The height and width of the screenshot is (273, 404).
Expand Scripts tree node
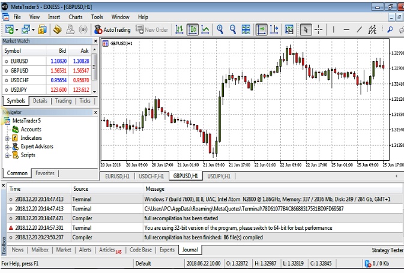pos(7,155)
